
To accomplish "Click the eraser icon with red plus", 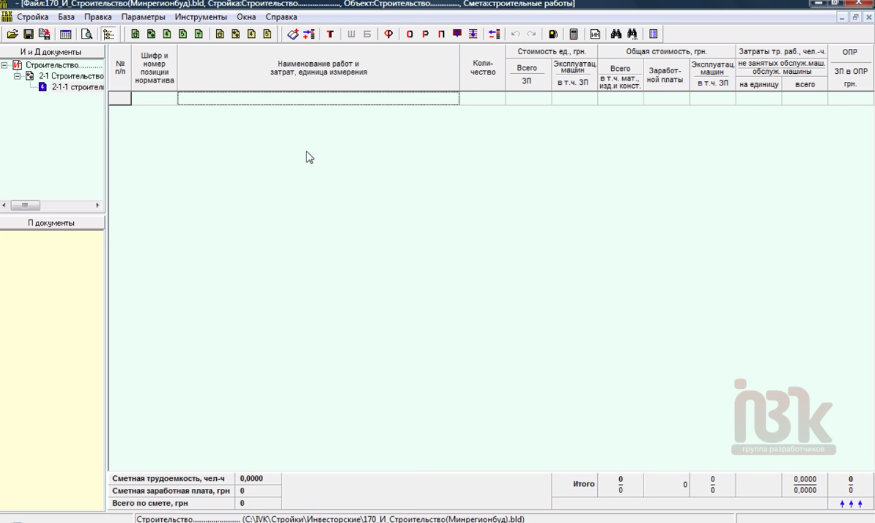I will coord(293,34).
